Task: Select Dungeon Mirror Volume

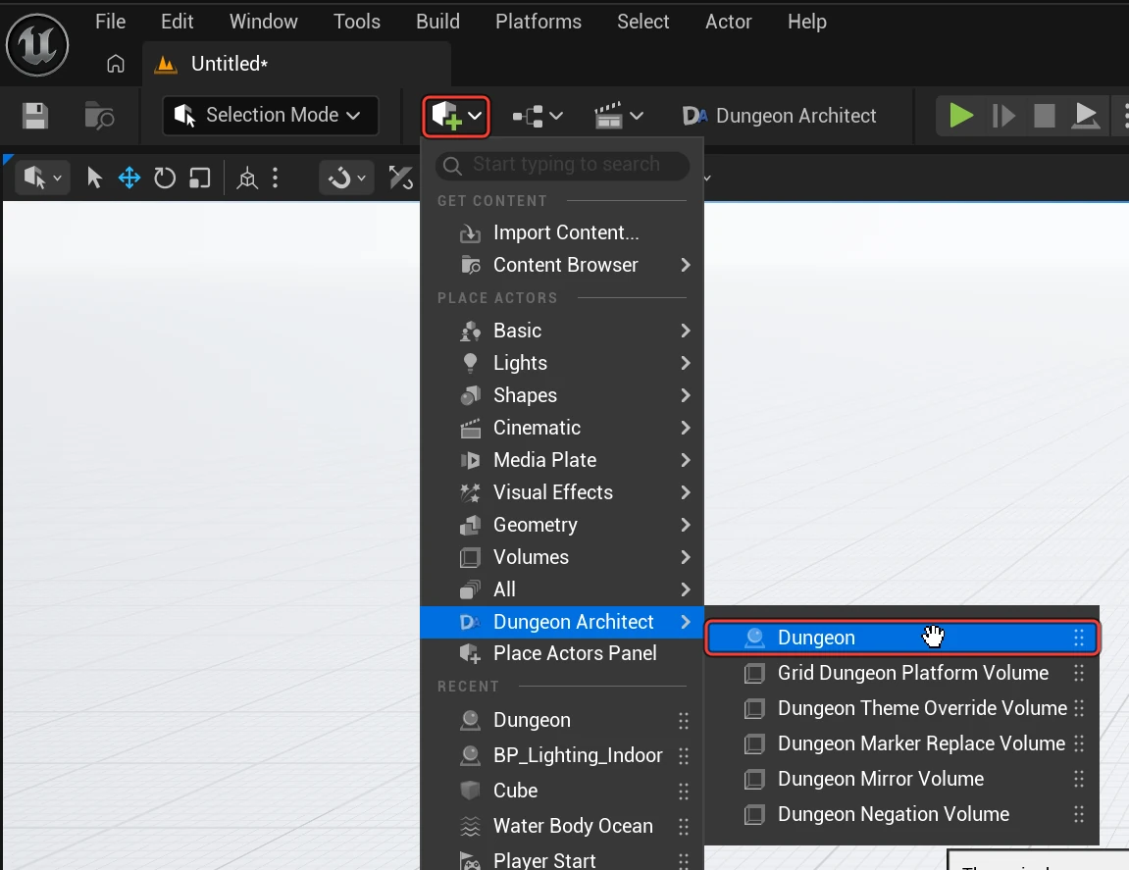Action: [902, 779]
